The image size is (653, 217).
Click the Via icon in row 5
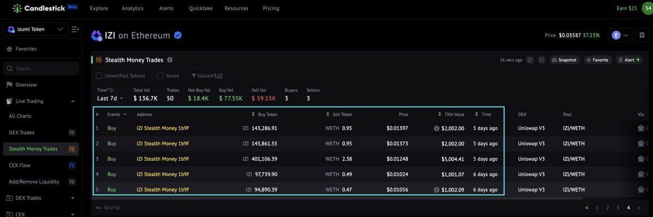[640, 190]
